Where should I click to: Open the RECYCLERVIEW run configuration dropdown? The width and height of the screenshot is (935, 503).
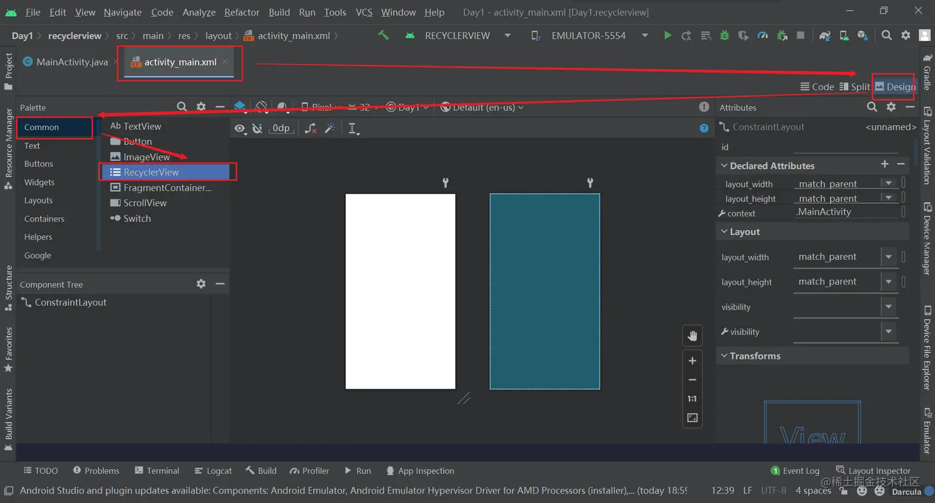point(458,36)
